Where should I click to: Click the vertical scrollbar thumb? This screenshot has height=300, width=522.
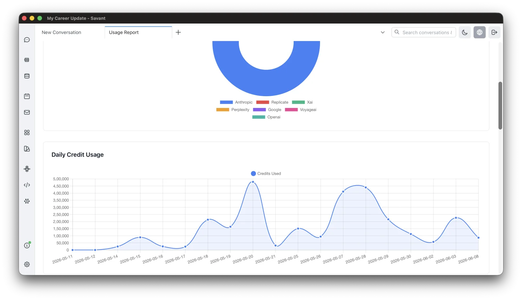[x=500, y=105]
